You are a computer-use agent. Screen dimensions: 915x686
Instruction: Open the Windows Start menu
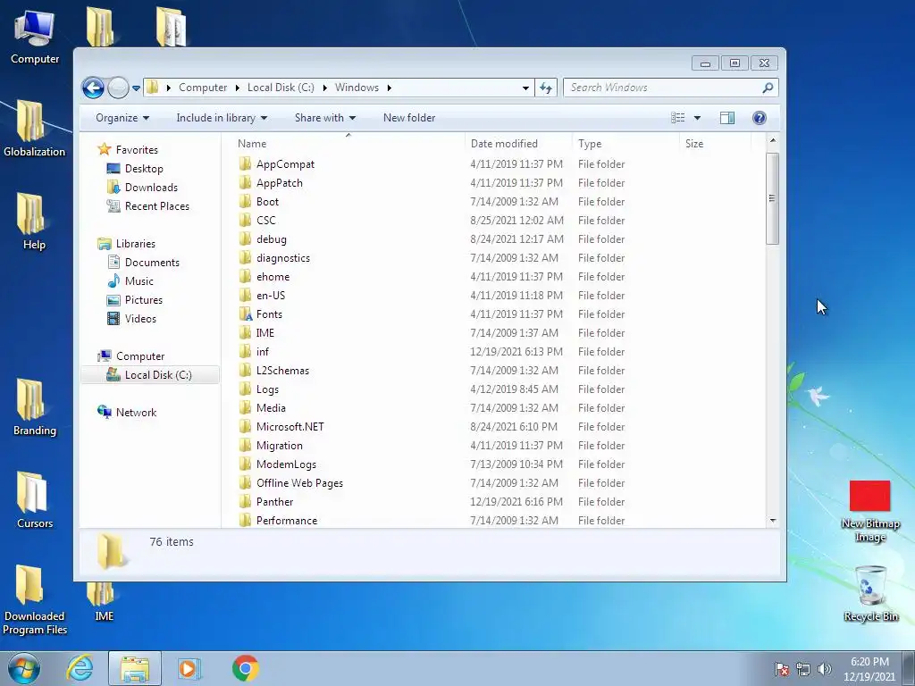[x=23, y=668]
